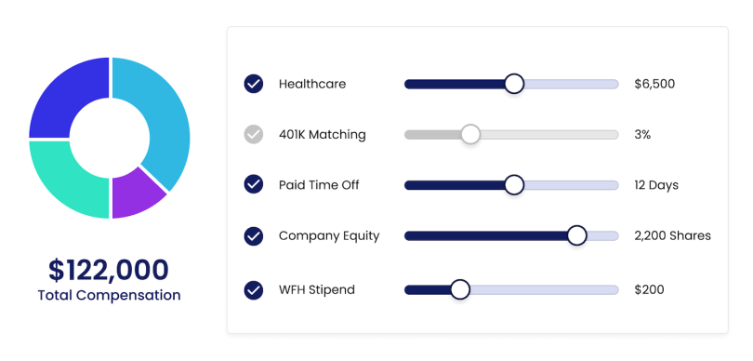Image resolution: width=753 pixels, height=361 pixels.
Task: Click the Company Equity slider knob
Action: (576, 235)
